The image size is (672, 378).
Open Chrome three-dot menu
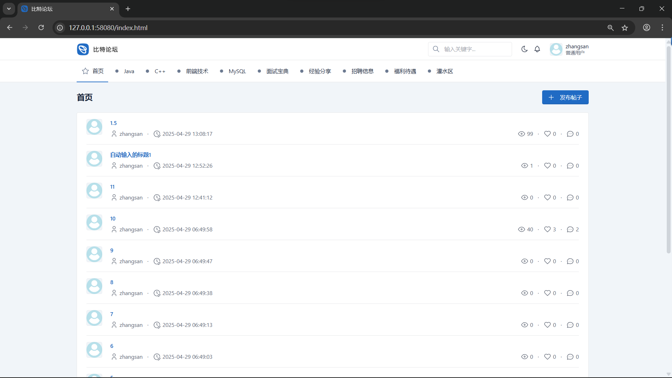[662, 28]
